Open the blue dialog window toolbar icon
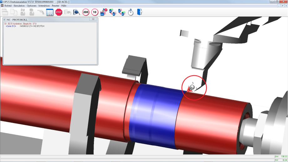 (x=49, y=12)
